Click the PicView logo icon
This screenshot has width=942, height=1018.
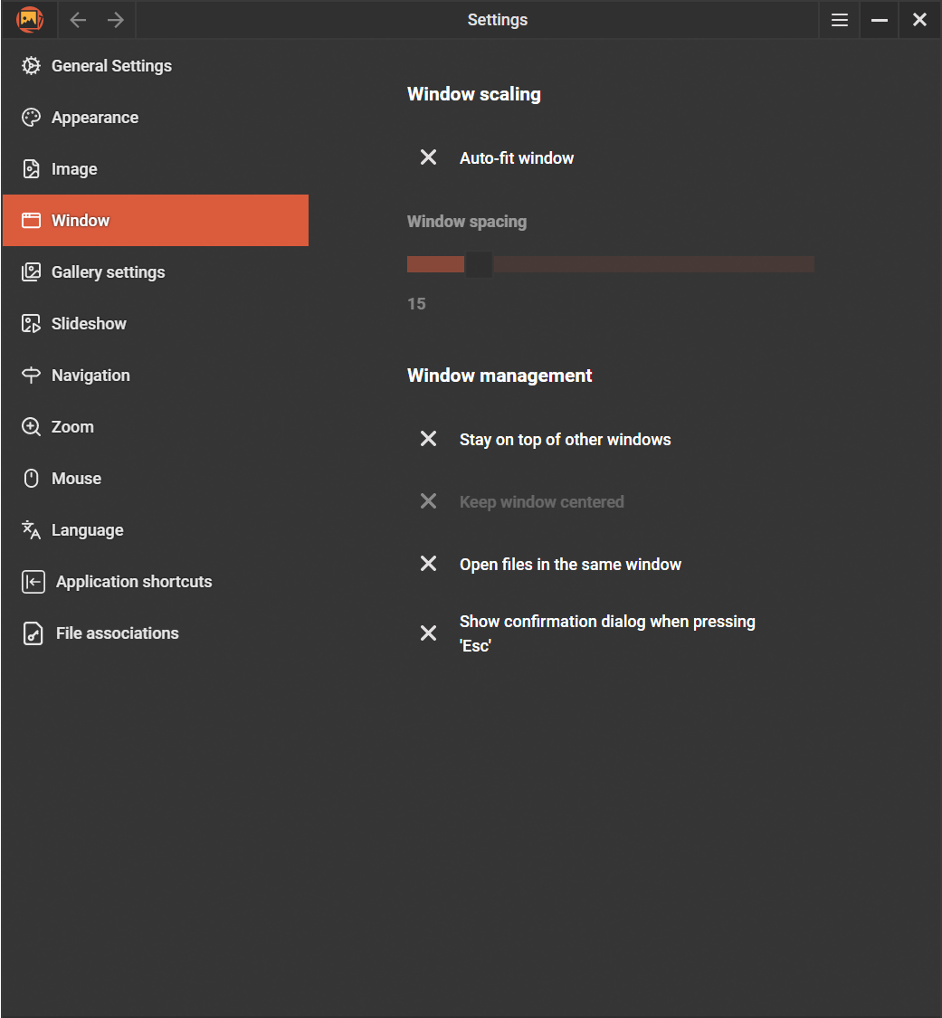tap(30, 19)
